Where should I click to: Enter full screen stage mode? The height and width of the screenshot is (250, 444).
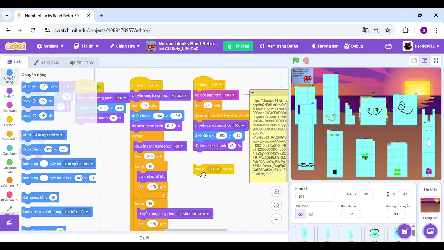click(x=436, y=60)
